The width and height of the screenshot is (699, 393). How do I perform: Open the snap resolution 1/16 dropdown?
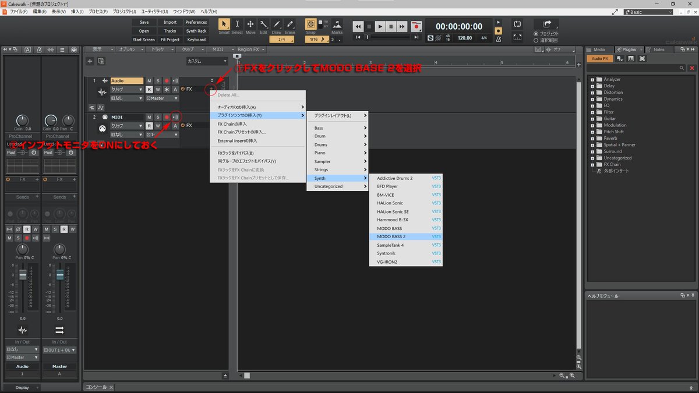tap(317, 40)
